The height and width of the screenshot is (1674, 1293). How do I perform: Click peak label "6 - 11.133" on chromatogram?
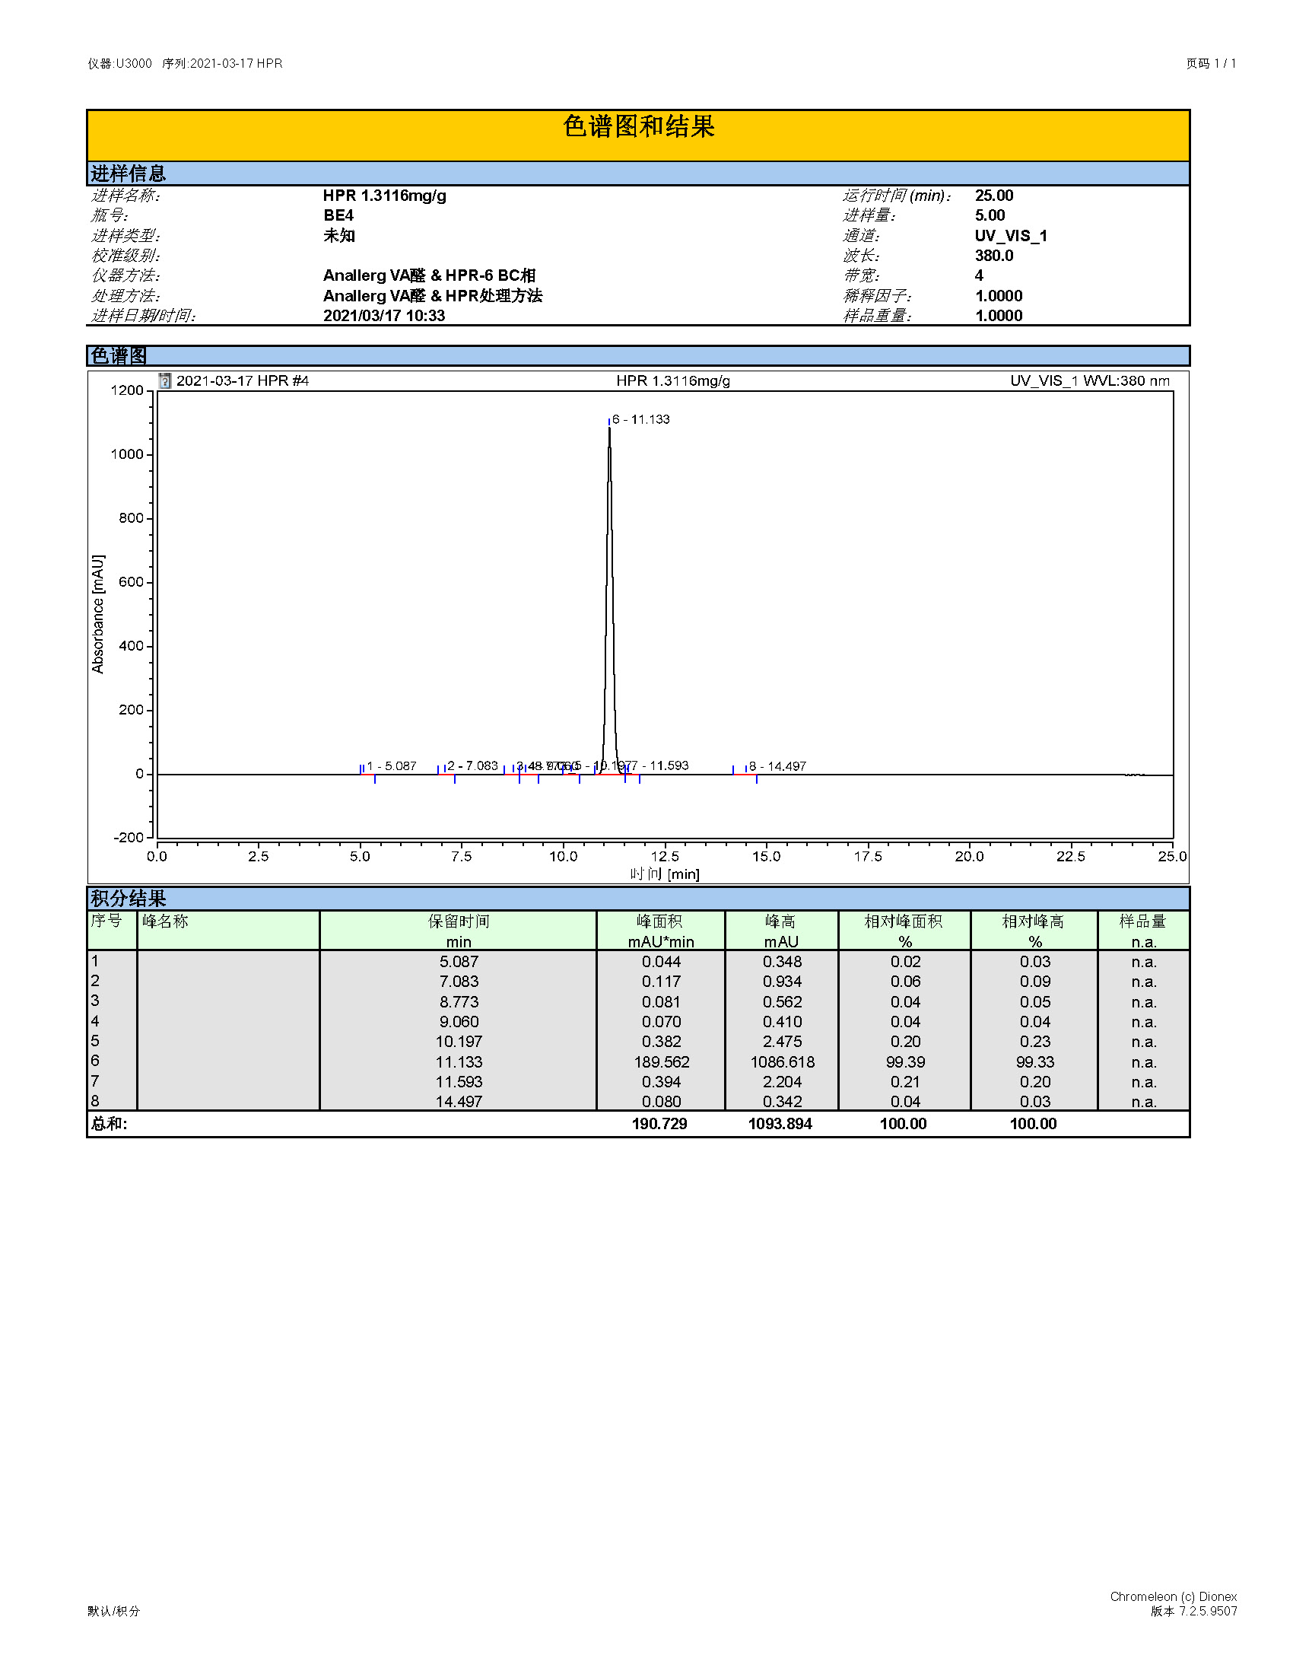641,419
